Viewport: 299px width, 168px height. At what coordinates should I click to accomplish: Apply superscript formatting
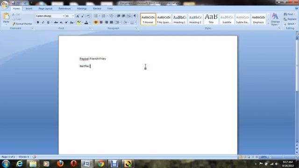[66, 22]
